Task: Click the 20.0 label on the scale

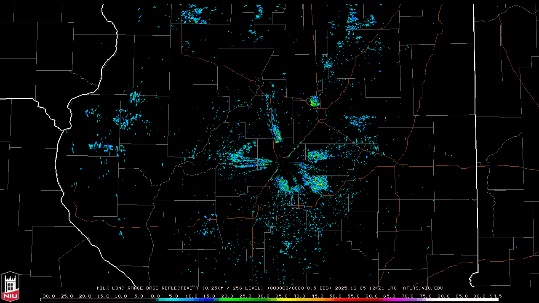Action: coord(227,296)
